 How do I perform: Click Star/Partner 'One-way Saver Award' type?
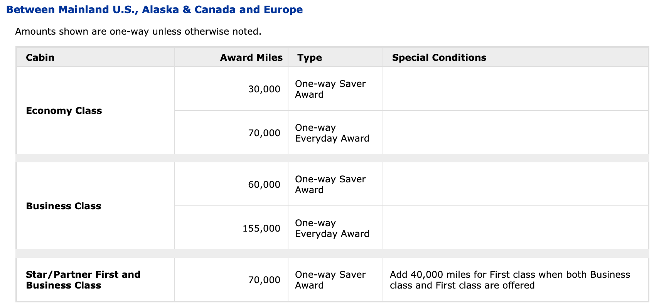pos(330,280)
